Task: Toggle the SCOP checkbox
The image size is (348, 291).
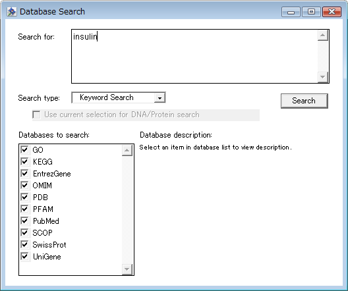Action: click(x=24, y=232)
